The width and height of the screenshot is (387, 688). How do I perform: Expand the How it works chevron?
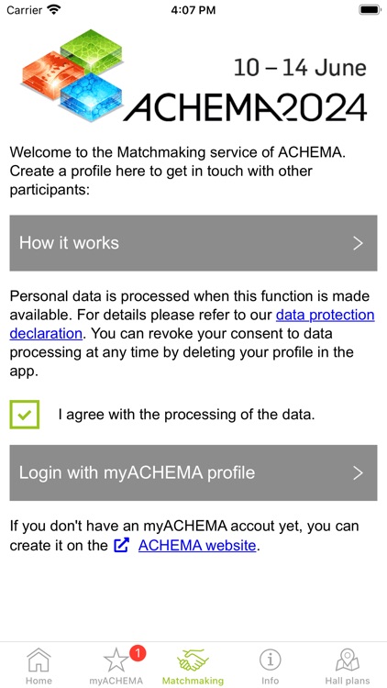(359, 243)
